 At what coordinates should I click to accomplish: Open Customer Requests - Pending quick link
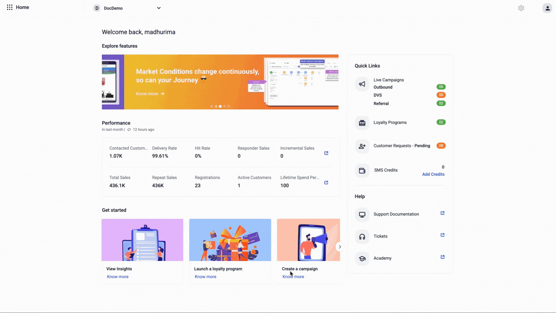tap(402, 146)
